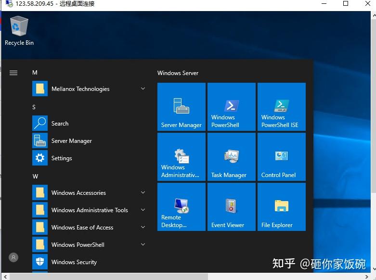Expand Windows PowerShell folder chevron

click(x=143, y=244)
